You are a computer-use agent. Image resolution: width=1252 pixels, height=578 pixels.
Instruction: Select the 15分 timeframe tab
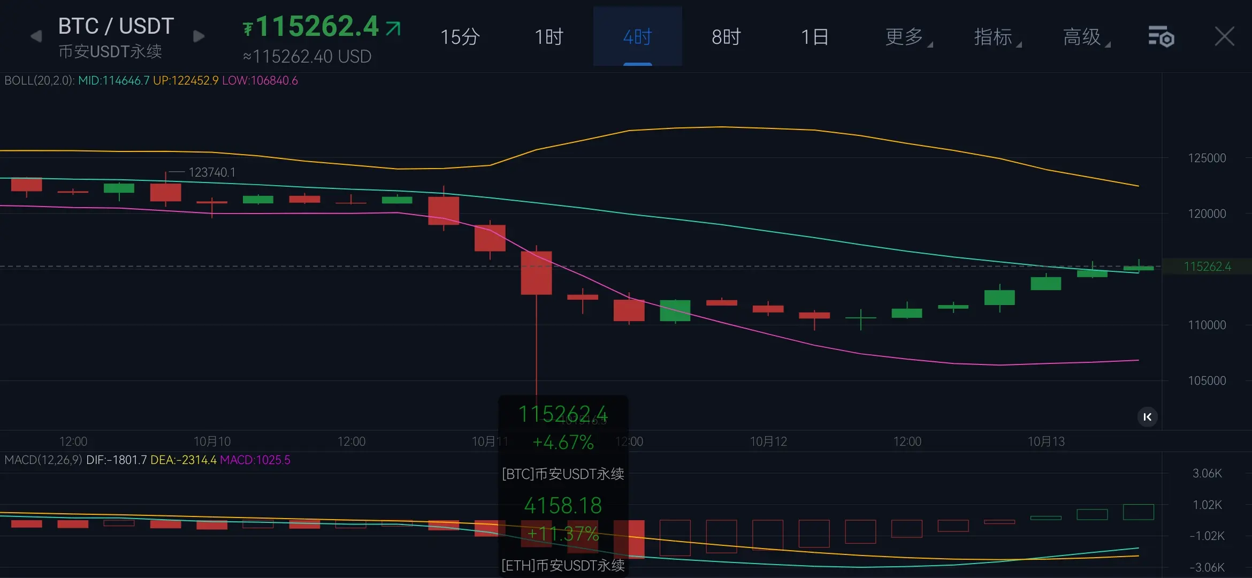(x=460, y=37)
